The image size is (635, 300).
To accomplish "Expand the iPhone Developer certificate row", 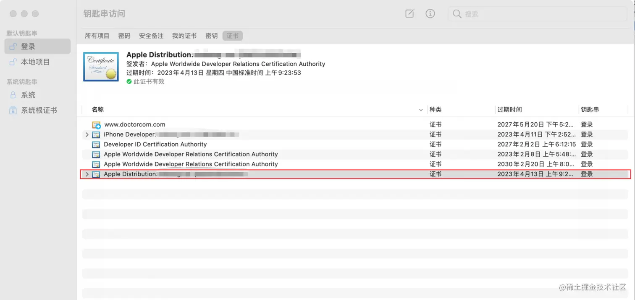I will click(x=87, y=134).
